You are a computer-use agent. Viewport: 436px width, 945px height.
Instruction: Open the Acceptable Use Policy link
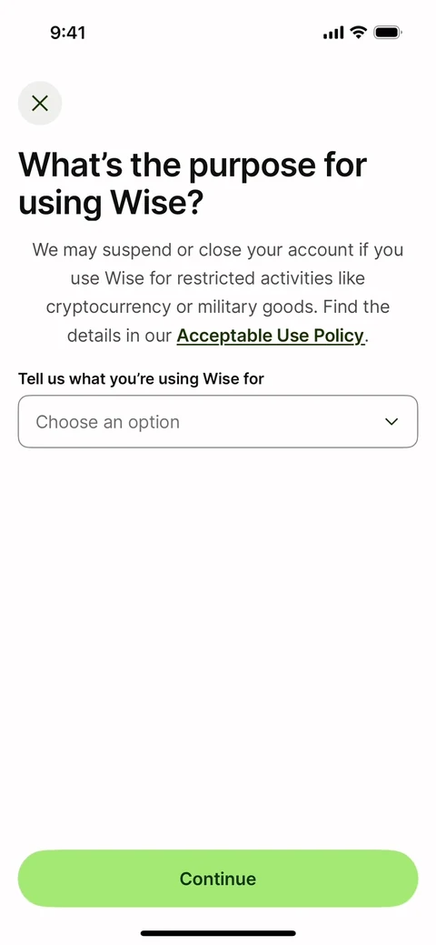[x=271, y=336]
